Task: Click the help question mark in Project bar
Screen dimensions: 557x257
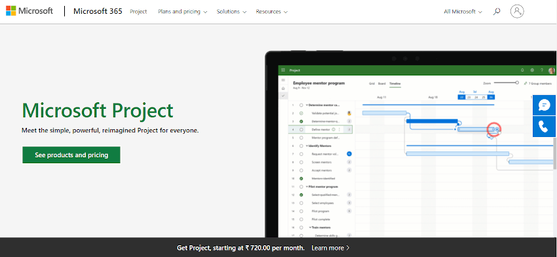Action: [542, 70]
